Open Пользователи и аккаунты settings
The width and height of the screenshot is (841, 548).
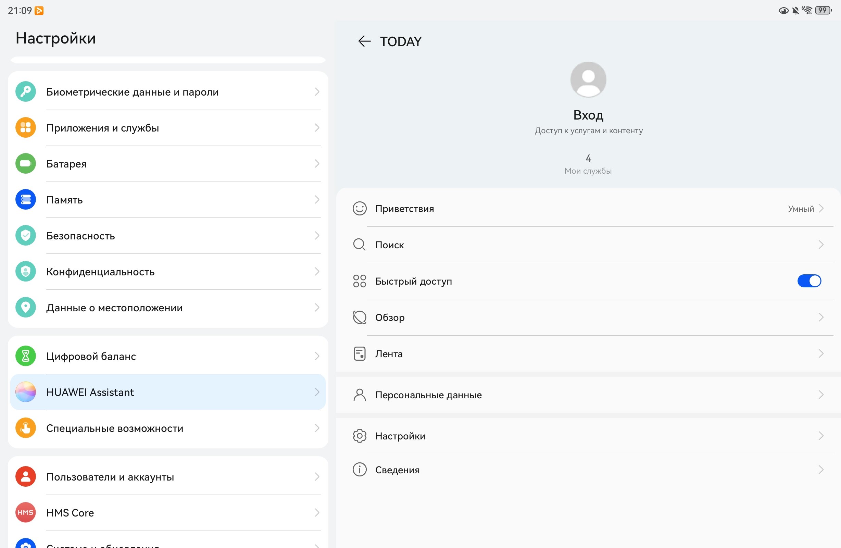pos(168,476)
